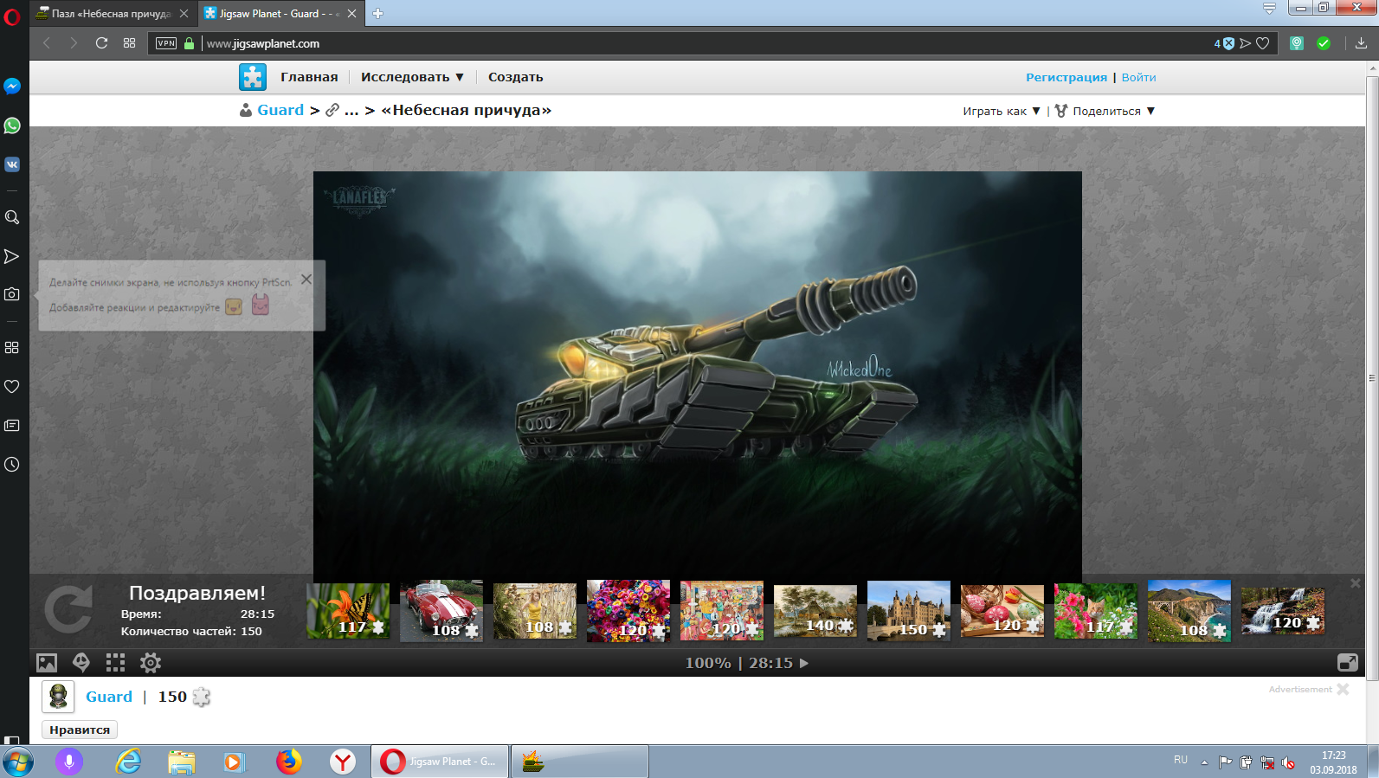Open the Opera main menu logo
Image resolution: width=1379 pixels, height=778 pixels.
click(x=12, y=16)
